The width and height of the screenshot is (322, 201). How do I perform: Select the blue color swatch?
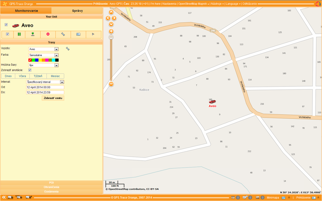pos(37,60)
